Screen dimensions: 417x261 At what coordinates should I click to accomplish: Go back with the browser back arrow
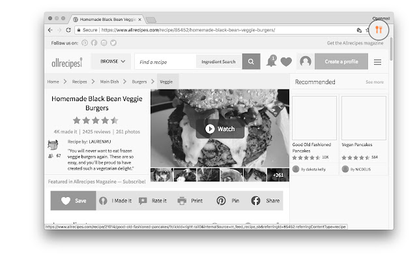point(50,30)
